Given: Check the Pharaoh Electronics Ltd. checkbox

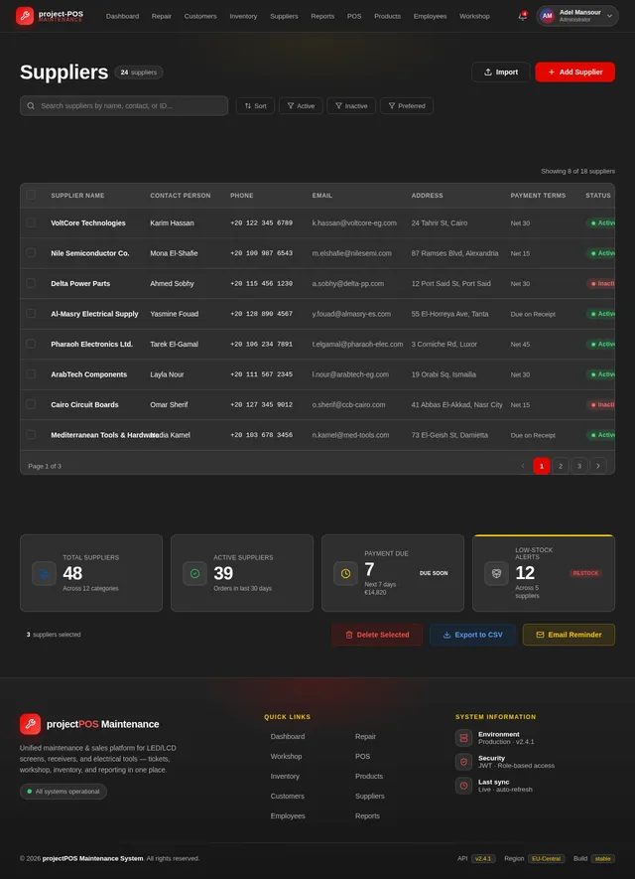Looking at the screenshot, I should [31, 344].
